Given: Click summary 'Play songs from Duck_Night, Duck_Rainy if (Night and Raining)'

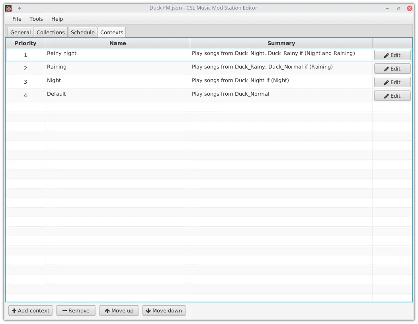Looking at the screenshot, I should 273,53.
